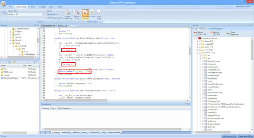The width and height of the screenshot is (254, 138).
Task: Click the Sothink application logo button
Action: (x=3, y=4)
